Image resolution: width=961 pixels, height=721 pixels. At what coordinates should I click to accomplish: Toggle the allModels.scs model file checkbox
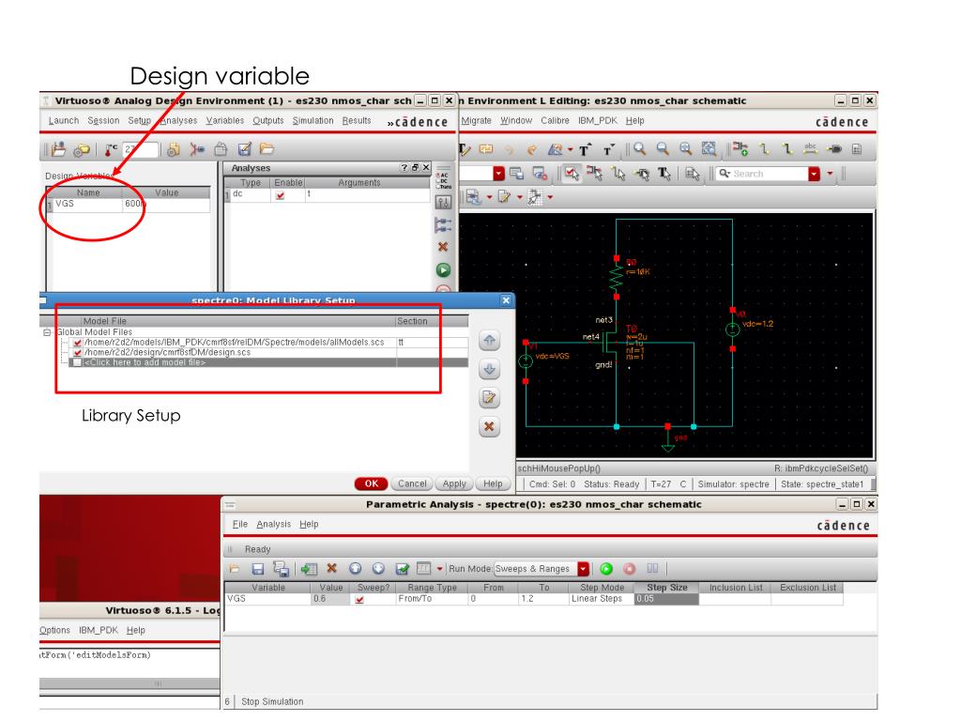[x=77, y=343]
